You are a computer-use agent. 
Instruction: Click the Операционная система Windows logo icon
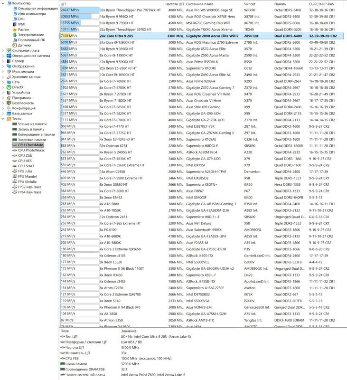click(9, 56)
